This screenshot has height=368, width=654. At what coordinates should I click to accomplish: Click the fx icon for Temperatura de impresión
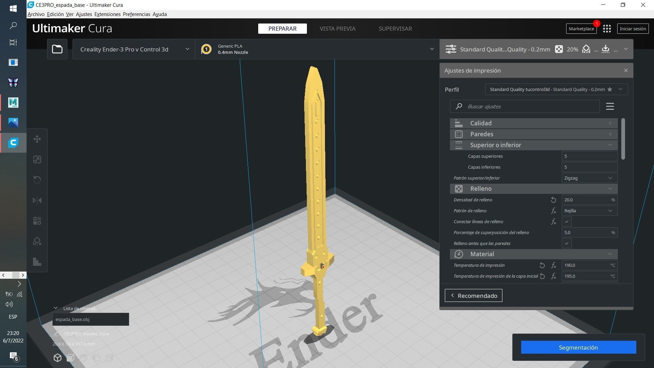click(x=553, y=265)
